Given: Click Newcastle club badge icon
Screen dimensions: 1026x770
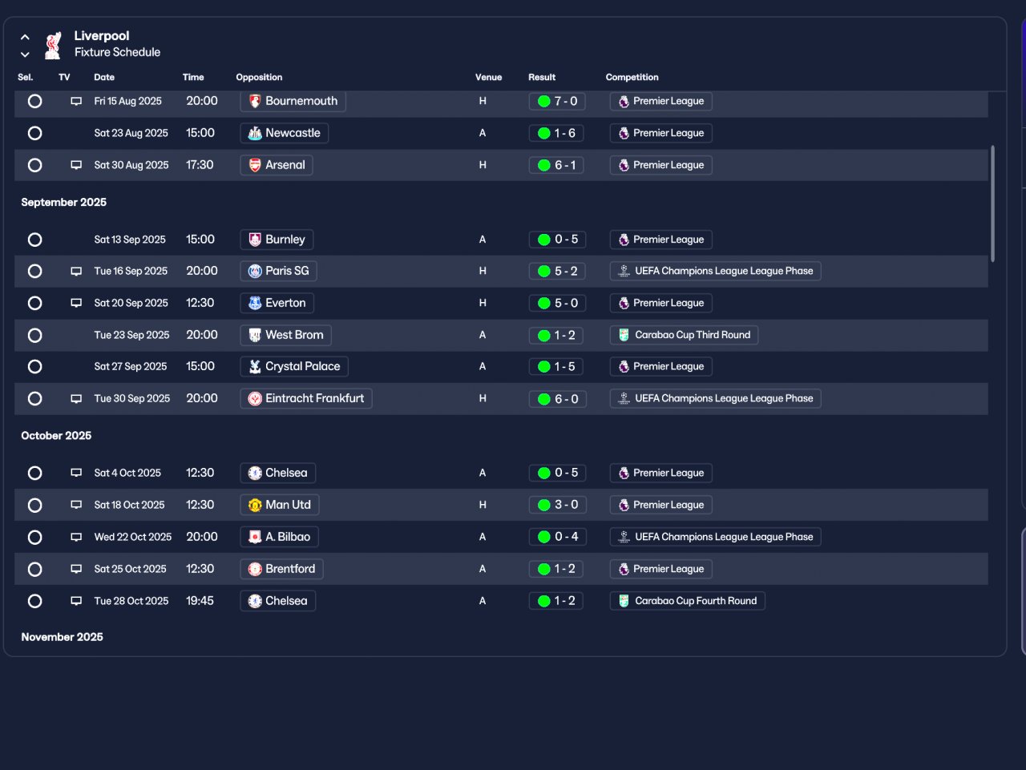Looking at the screenshot, I should coord(255,133).
